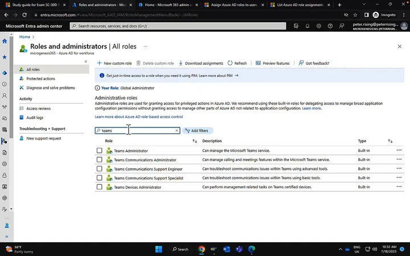Open more options for Teams Communications Support Engineer
410x256 pixels.
399,168
